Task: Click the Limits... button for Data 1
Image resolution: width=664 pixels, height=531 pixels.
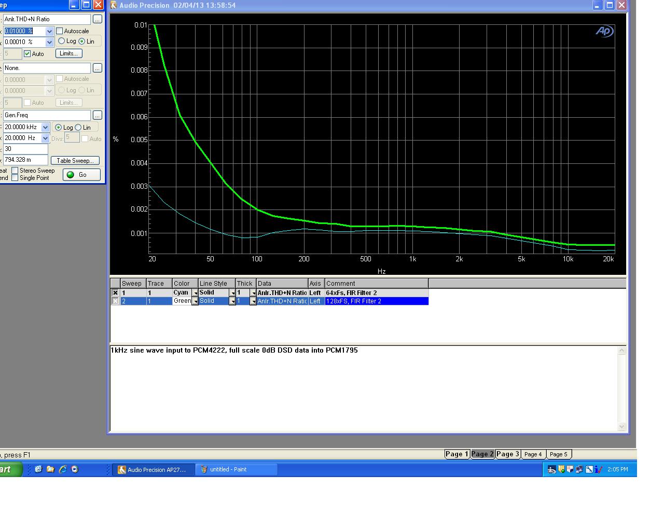Action: (x=68, y=53)
